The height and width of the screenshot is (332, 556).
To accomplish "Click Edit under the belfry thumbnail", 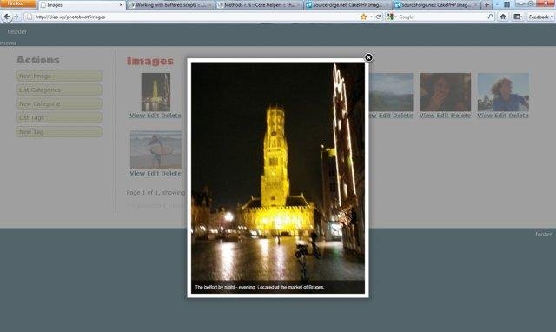I will (153, 116).
